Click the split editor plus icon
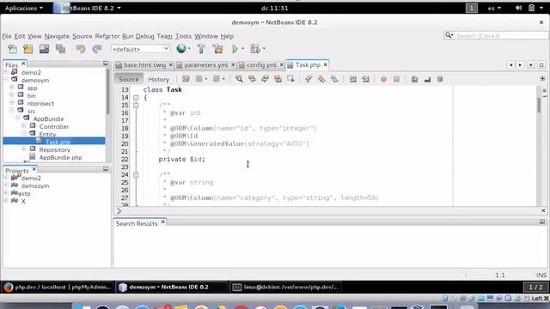The height and width of the screenshot is (309, 550). coord(542,78)
